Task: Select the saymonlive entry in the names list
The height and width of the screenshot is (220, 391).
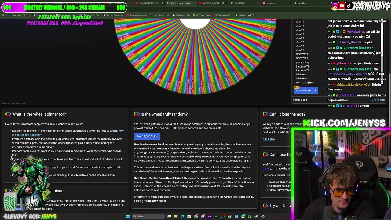Action: coord(302,62)
